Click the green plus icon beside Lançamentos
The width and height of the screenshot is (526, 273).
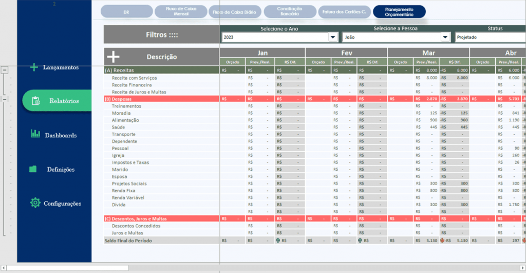click(34, 67)
